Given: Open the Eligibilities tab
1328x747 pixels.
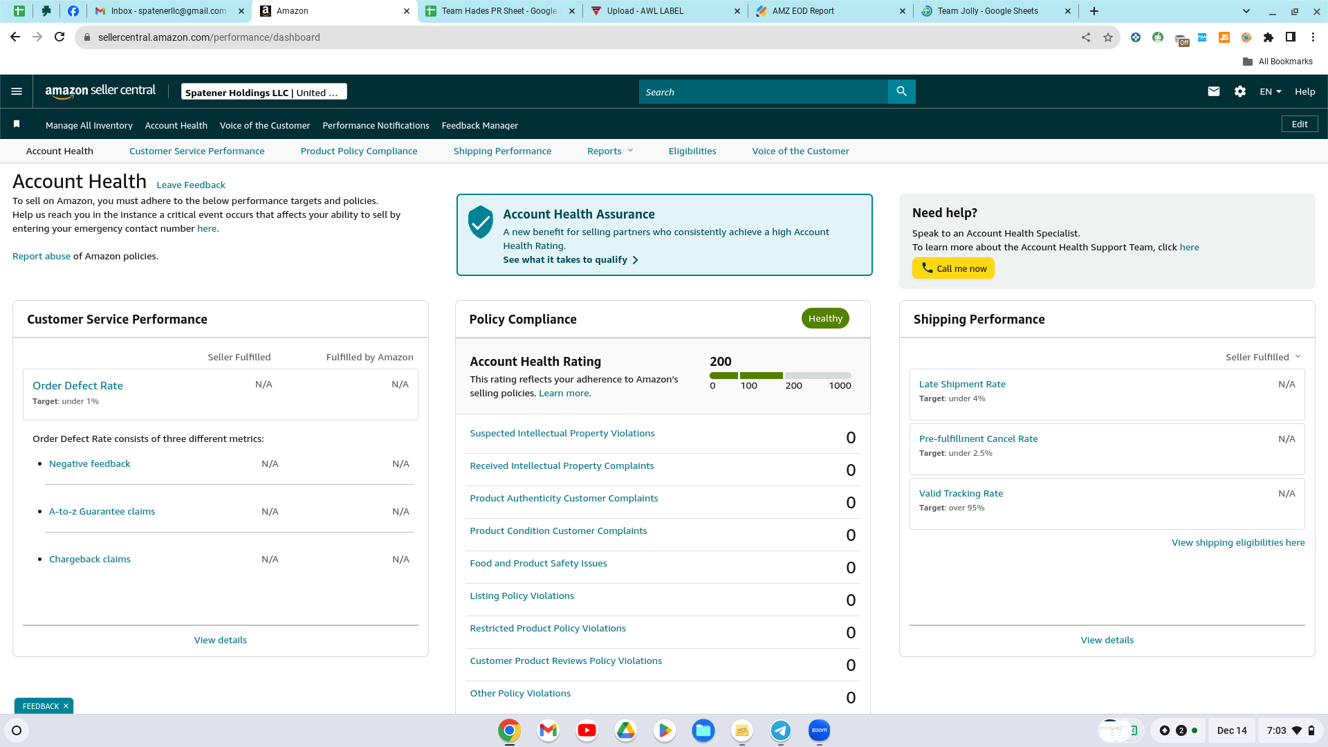Looking at the screenshot, I should click(x=692, y=151).
